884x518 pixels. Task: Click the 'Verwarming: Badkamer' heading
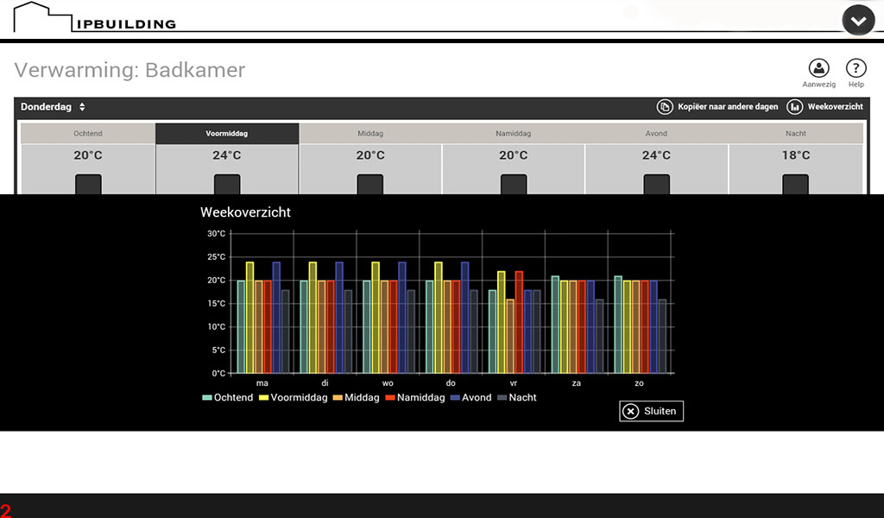(129, 70)
